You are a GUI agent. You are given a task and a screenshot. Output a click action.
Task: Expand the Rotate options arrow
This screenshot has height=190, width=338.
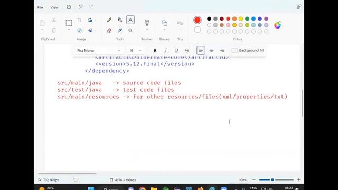[x=95, y=20]
